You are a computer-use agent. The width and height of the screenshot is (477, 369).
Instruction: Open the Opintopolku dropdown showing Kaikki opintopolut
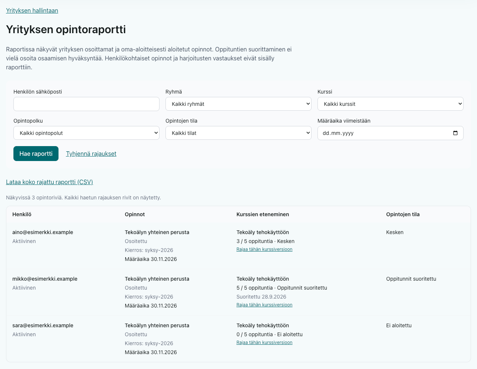[86, 133]
